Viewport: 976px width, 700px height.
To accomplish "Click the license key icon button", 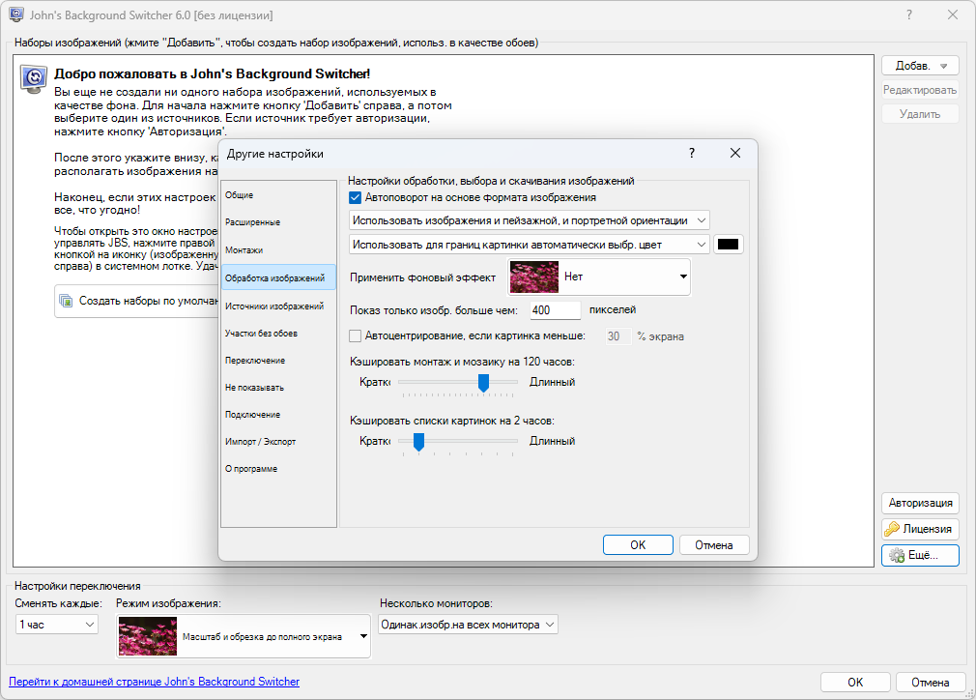I will pyautogui.click(x=892, y=529).
